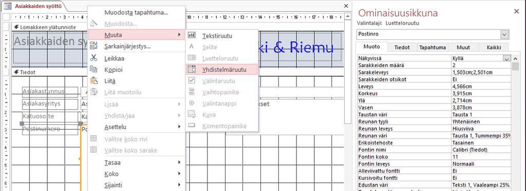526x191 pixels.
Task: Click the Fontin nimi value Calibri
Action: pos(481,150)
